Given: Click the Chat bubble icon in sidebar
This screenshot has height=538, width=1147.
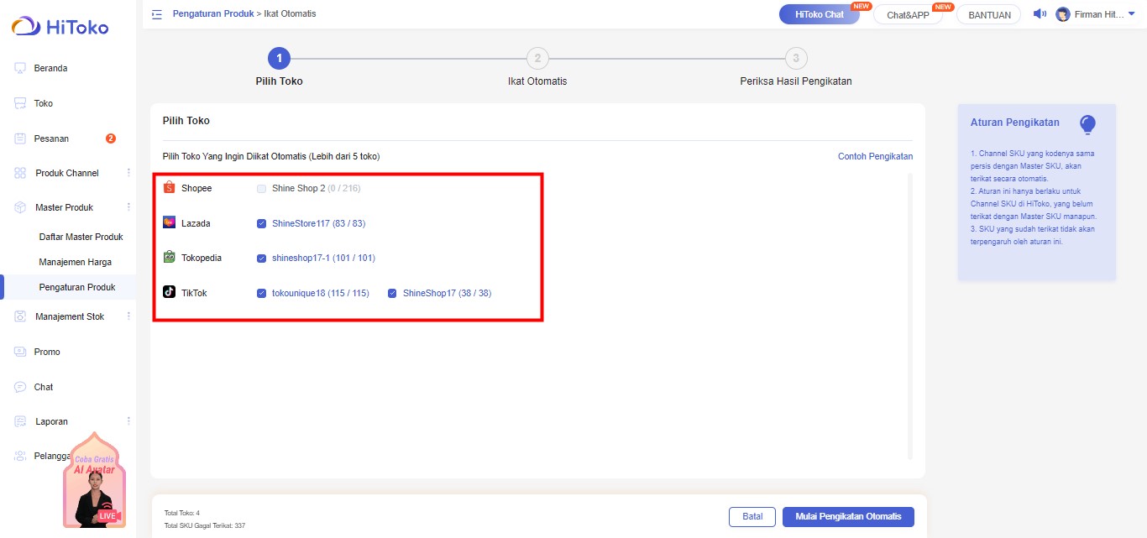Looking at the screenshot, I should pos(21,387).
